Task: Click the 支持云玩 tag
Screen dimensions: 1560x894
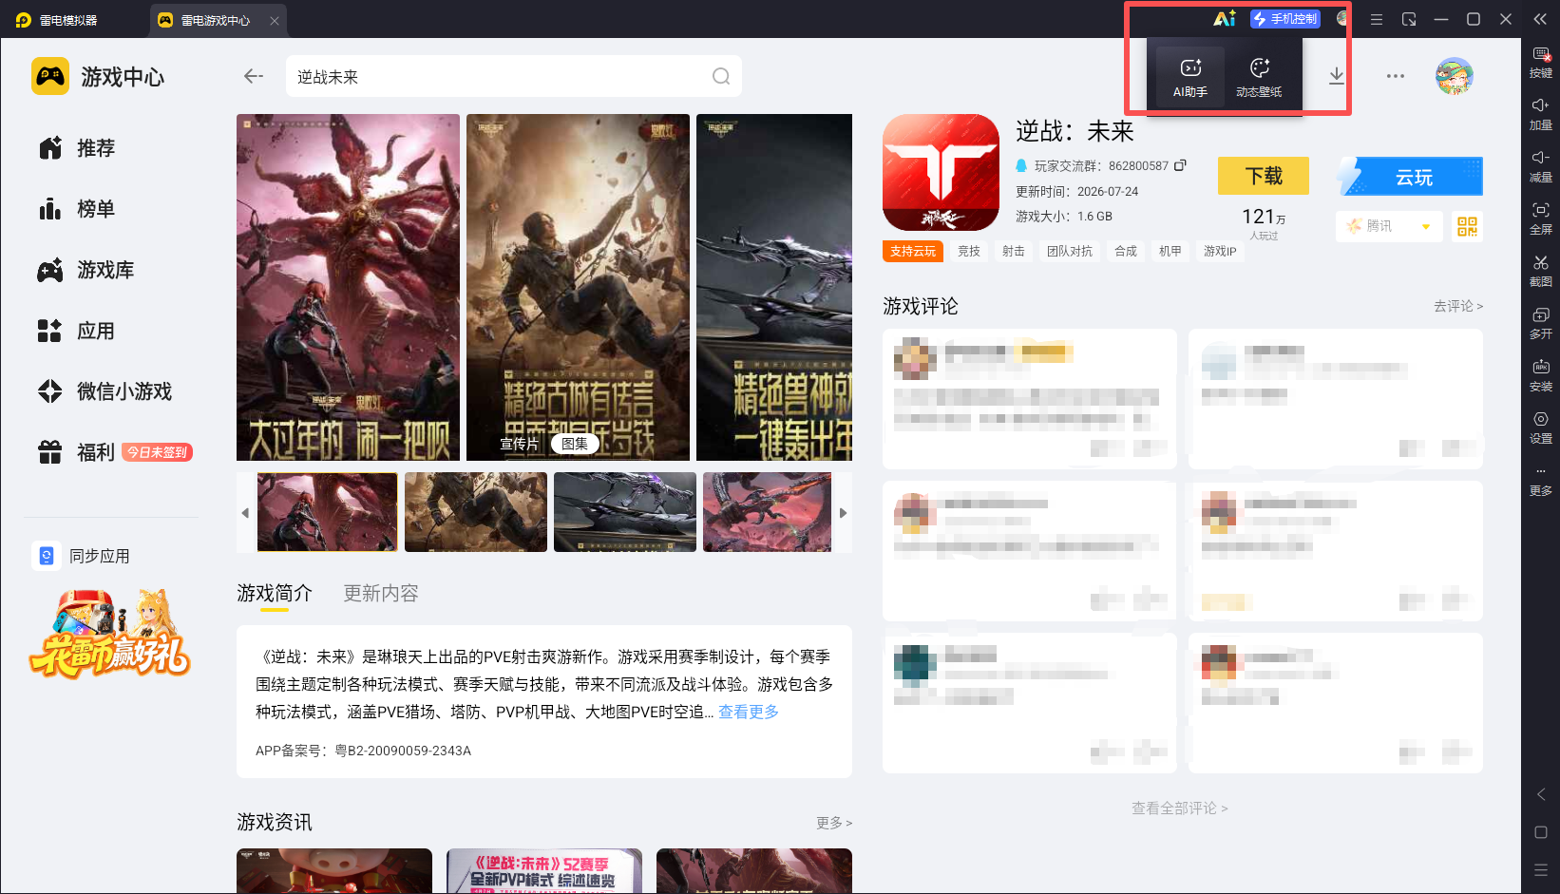Action: (x=913, y=251)
